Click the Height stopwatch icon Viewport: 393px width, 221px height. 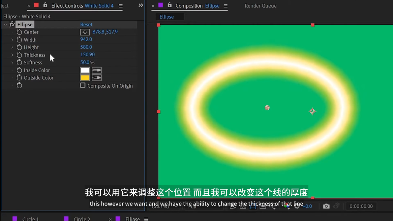click(x=19, y=47)
